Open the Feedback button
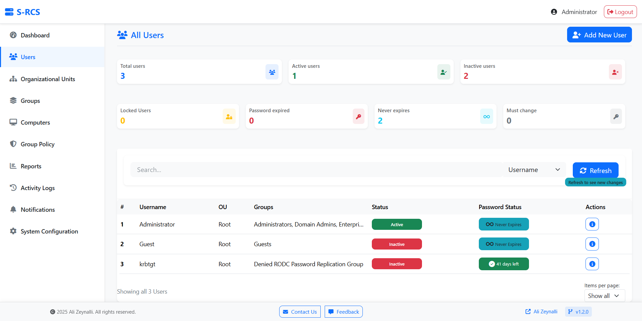Screen dimensions: 642x321 tap(344, 312)
